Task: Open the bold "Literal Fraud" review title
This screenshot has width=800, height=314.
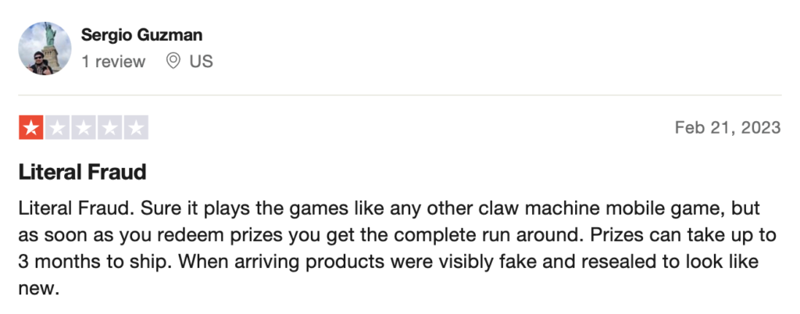Action: click(82, 173)
